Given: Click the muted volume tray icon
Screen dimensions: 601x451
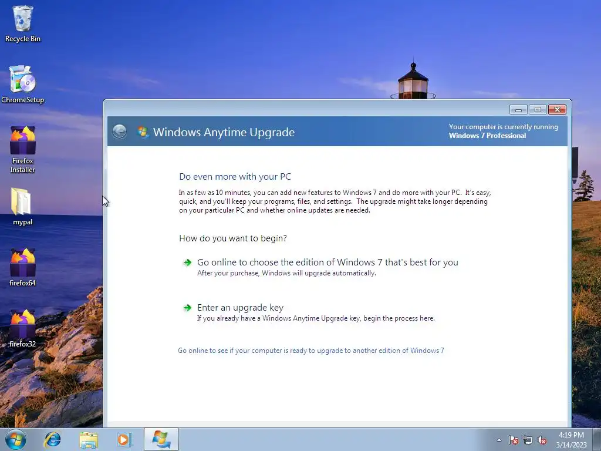Looking at the screenshot, I should pos(542,440).
